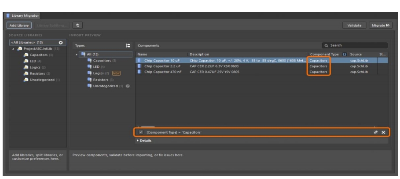The image size is (400, 179).
Task: Click the Library Migrator tab
Action: click(22, 15)
